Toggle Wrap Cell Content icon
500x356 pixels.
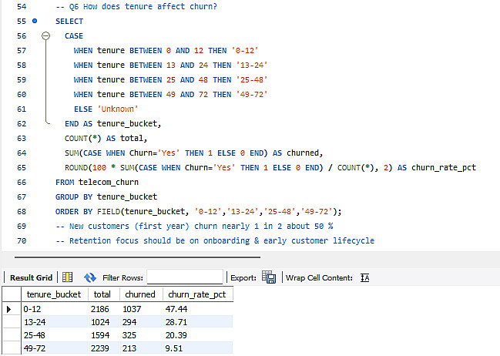point(365,278)
